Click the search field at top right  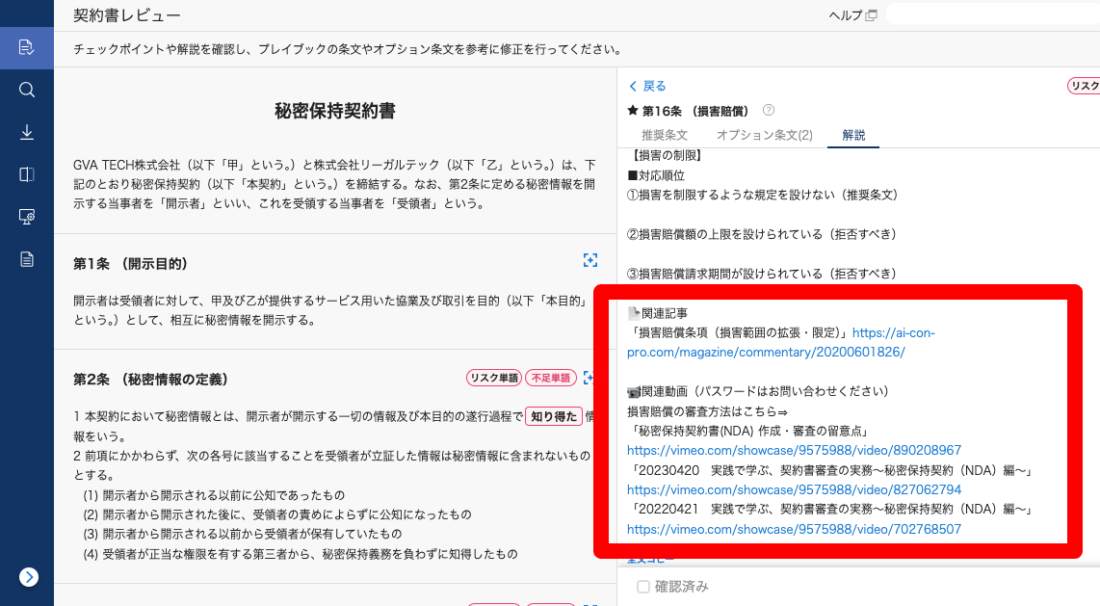click(x=993, y=14)
